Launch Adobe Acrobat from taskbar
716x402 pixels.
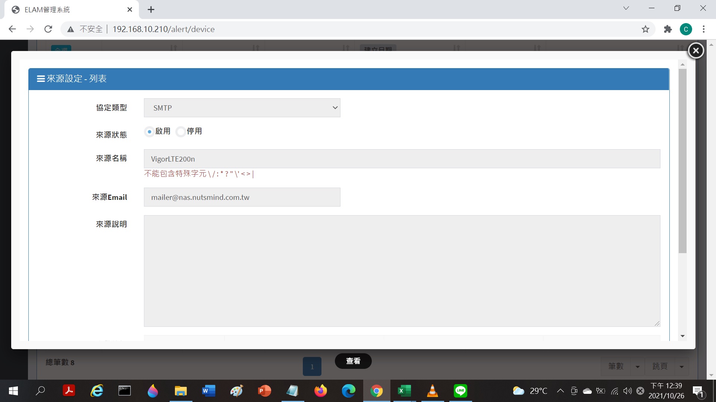[69, 391]
